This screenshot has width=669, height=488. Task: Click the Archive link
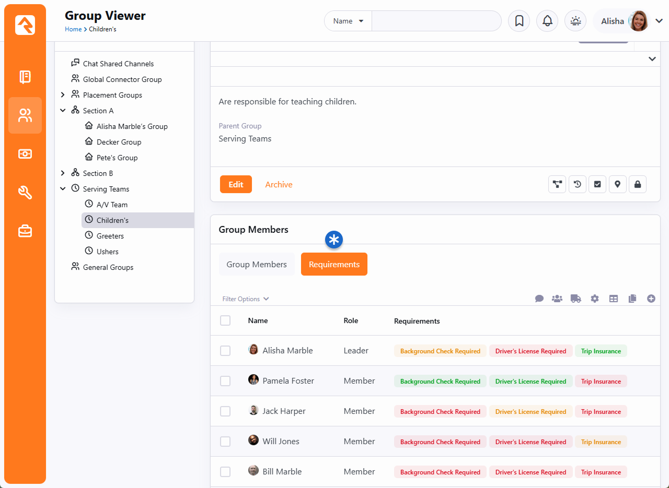(279, 184)
